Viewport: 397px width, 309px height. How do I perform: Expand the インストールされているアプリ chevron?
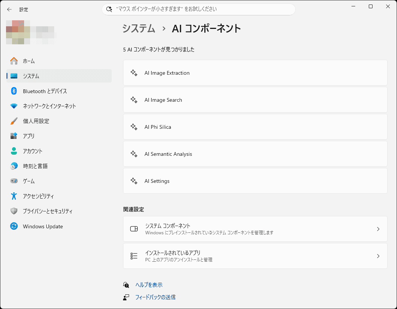point(378,256)
